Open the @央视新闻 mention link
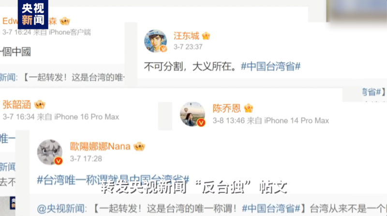 point(61,209)
